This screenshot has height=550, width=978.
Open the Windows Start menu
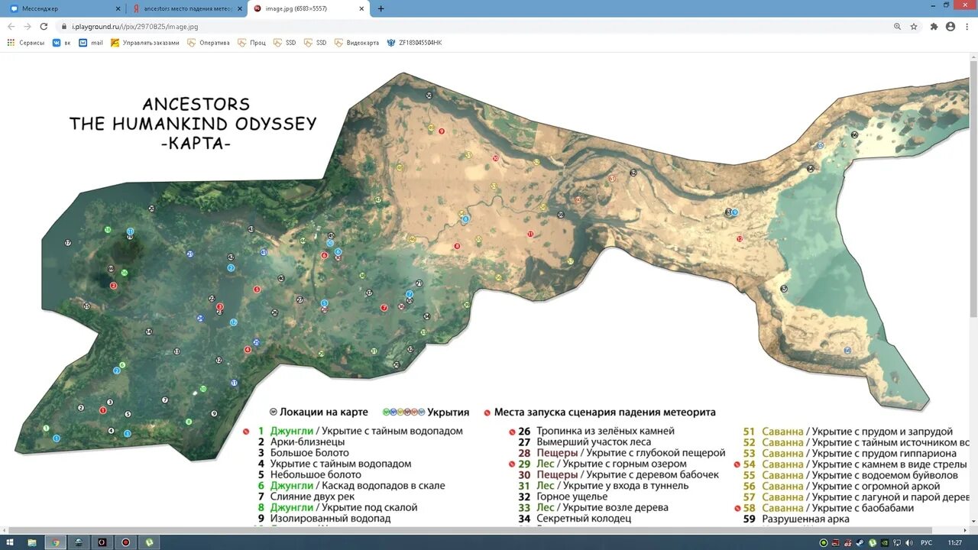click(11, 542)
